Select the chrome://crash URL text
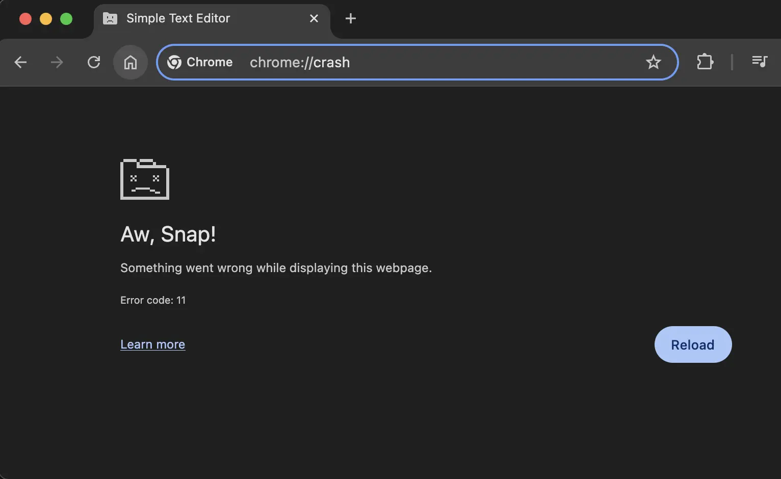The height and width of the screenshot is (479, 781). pos(300,62)
